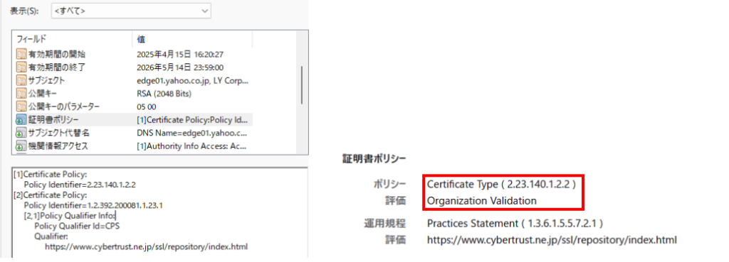Click the dropdown arrow of the 表示 combo box
Image resolution: width=729 pixels, height=262 pixels.
(204, 11)
